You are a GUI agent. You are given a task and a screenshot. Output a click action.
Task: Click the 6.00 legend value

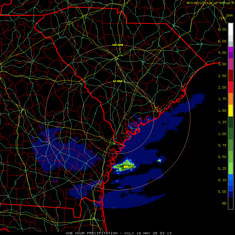point(222,41)
